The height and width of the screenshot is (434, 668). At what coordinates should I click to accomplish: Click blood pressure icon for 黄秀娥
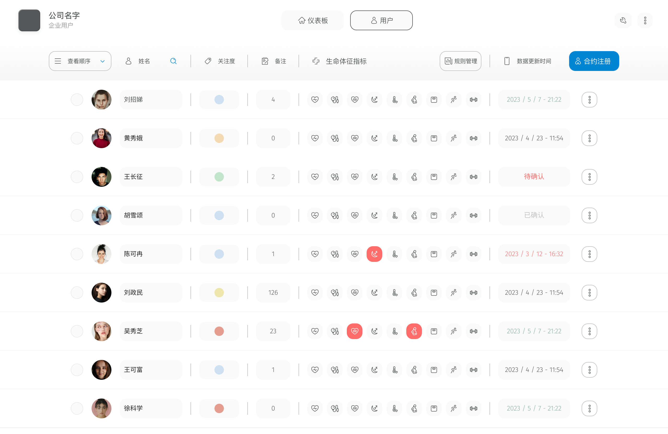click(x=335, y=138)
